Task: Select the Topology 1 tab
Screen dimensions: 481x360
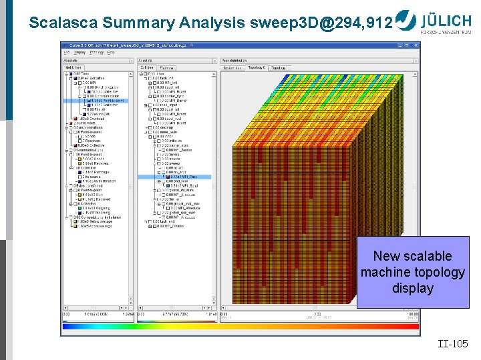Action: (279, 68)
